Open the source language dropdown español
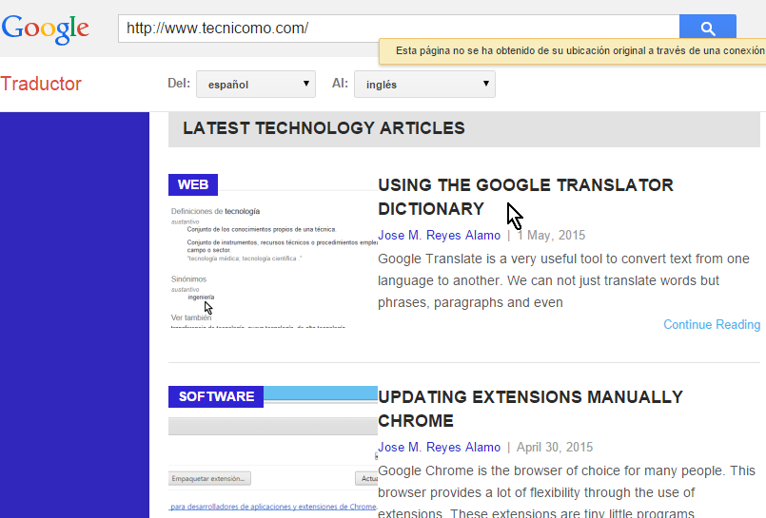766x518 pixels. click(256, 85)
